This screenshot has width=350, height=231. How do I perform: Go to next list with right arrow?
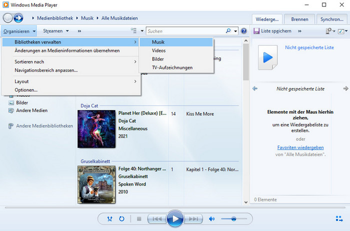coord(345,88)
